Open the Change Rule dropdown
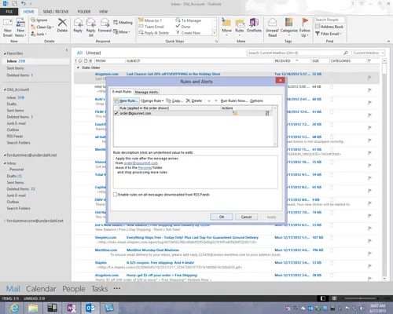Viewport: 393px width, 314px height. tap(152, 100)
